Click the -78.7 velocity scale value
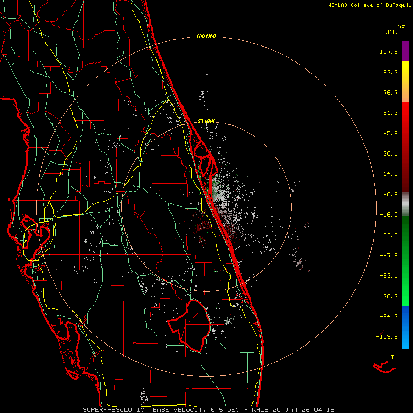This screenshot has height=413, width=413. [389, 296]
